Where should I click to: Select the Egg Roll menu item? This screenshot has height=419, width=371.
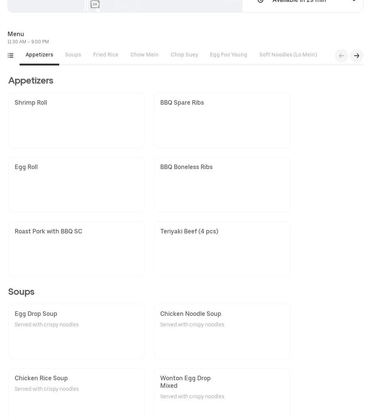[x=76, y=184]
